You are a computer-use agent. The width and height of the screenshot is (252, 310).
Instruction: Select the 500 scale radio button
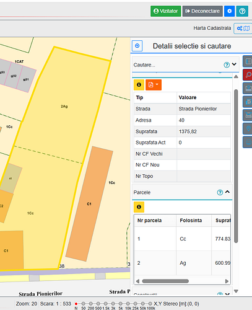(x=98, y=304)
